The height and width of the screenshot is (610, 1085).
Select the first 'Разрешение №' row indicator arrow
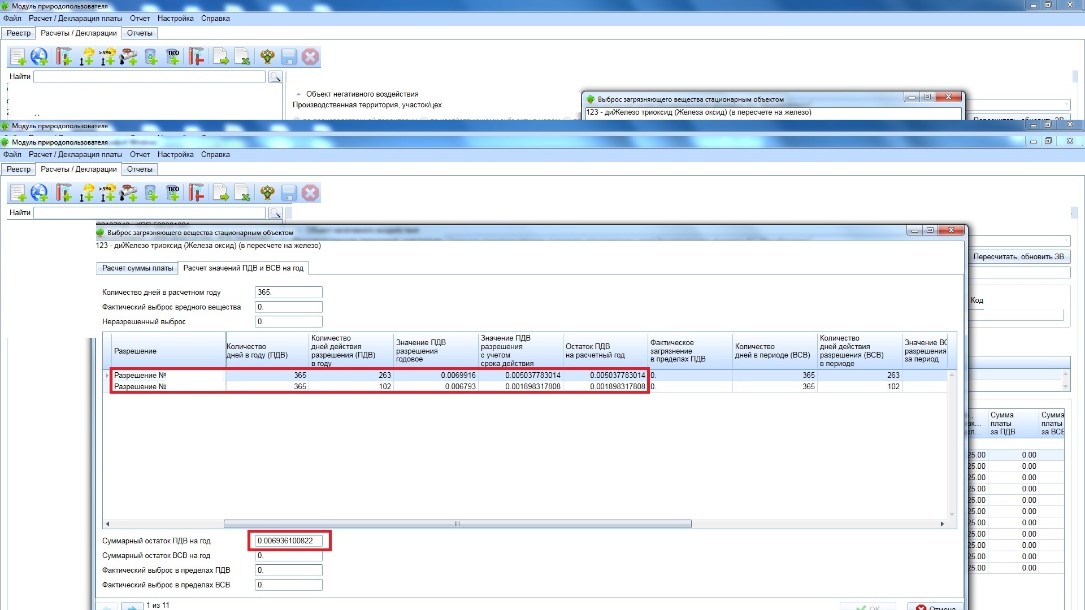tap(107, 376)
